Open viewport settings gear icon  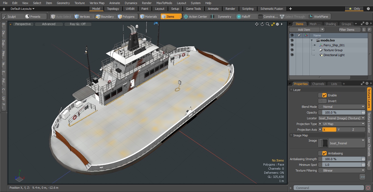click(x=277, y=24)
